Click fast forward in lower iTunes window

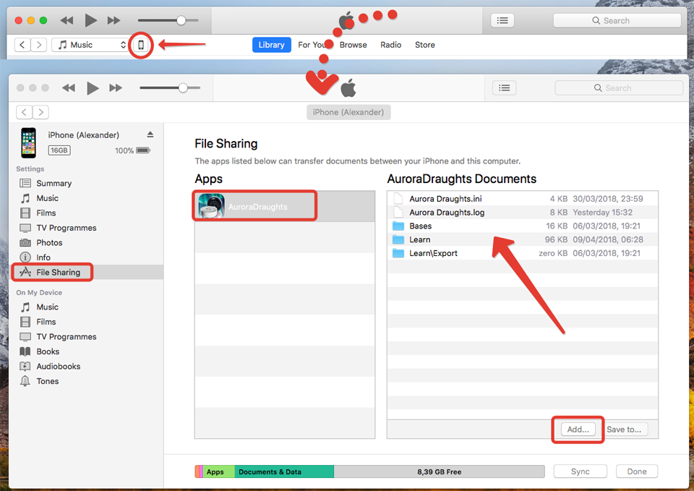[116, 87]
